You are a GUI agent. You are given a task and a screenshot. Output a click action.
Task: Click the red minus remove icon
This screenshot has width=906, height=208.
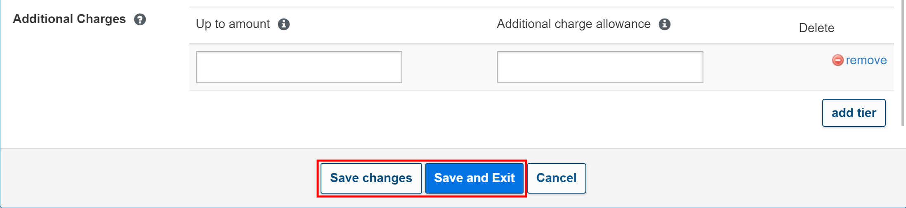[838, 61]
